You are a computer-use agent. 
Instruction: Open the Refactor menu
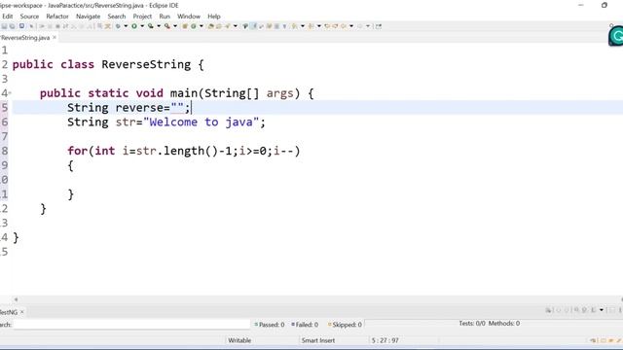pos(57,17)
